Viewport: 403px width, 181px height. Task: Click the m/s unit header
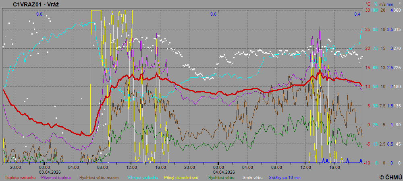[x=382, y=4]
